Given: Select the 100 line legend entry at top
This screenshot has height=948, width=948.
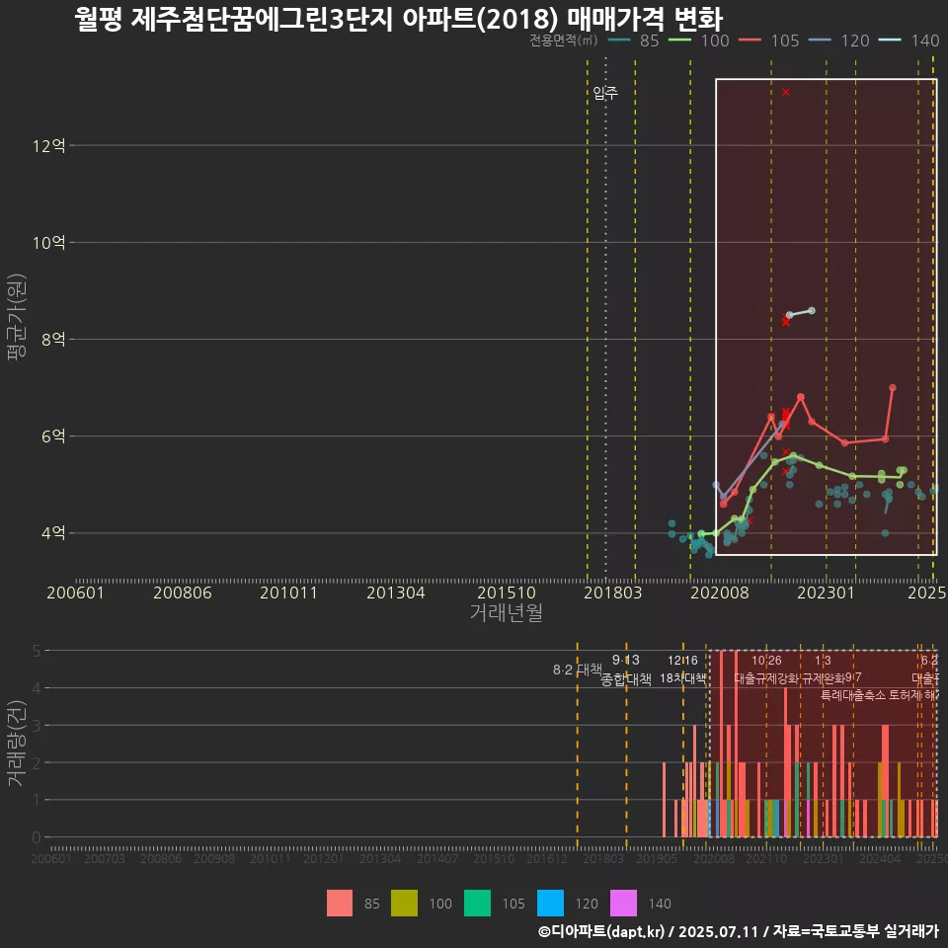Looking at the screenshot, I should point(699,40).
